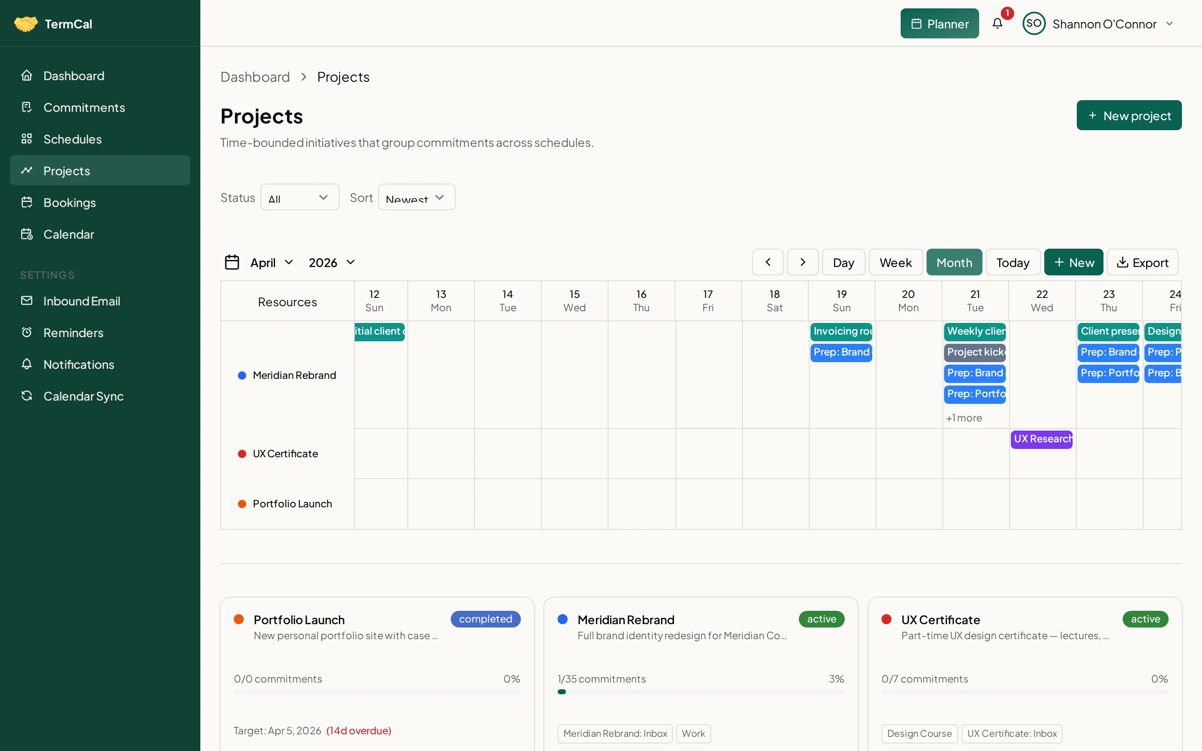The width and height of the screenshot is (1202, 751).
Task: Export the calendar
Action: (x=1142, y=262)
